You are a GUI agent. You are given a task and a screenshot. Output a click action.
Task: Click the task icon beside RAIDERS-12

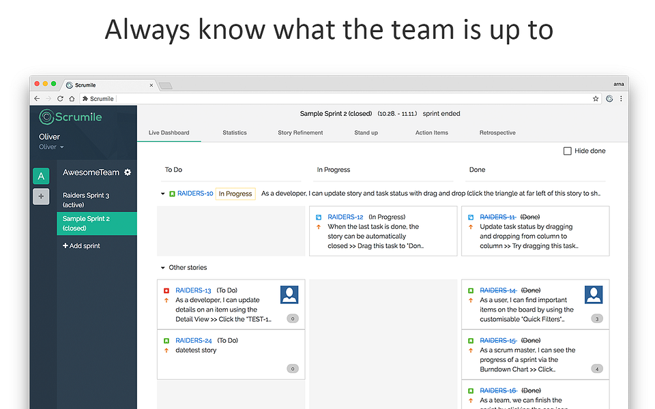(x=319, y=217)
